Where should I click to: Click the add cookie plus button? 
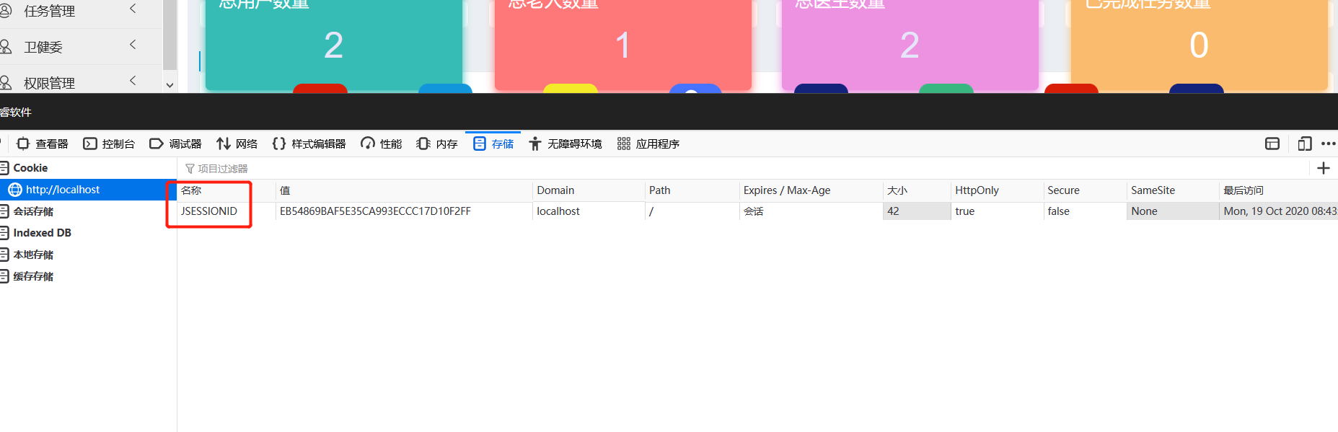point(1324,168)
